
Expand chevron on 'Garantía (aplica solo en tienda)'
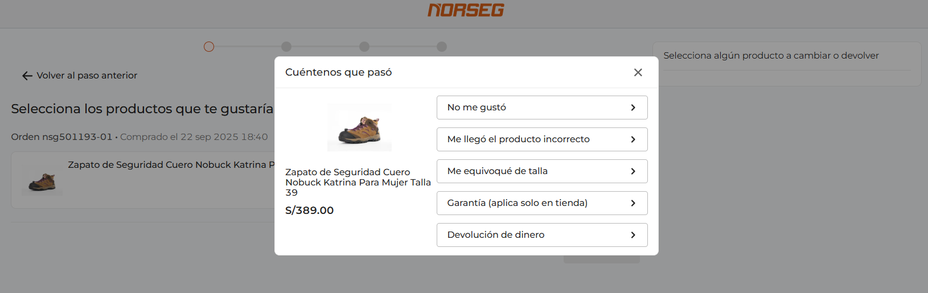pos(633,203)
